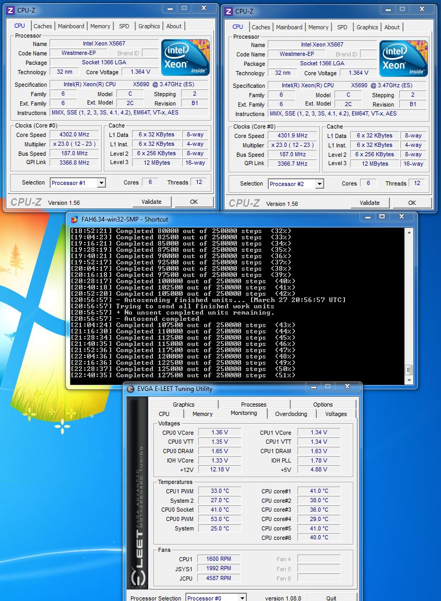
Task: Click the FAH console scrollbar thumb
Action: [x=409, y=370]
